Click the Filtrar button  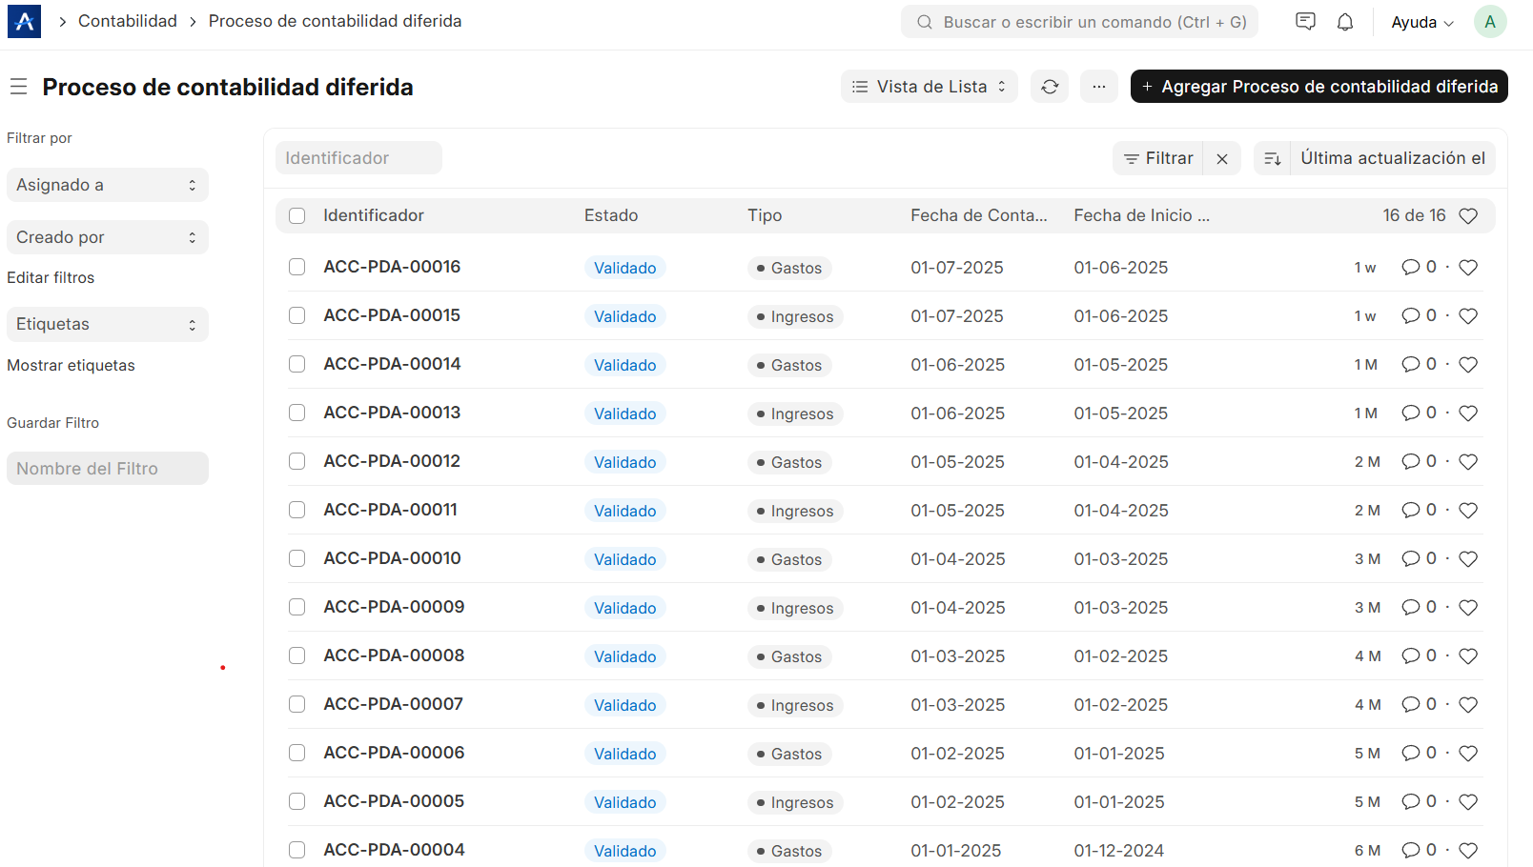coord(1158,158)
